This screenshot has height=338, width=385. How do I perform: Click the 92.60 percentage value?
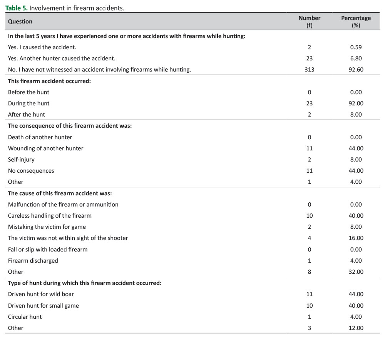[x=356, y=70]
